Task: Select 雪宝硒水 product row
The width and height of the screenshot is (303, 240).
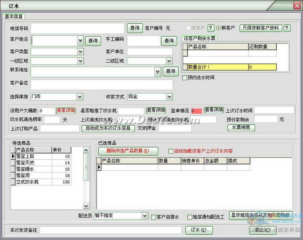Action: click(41, 169)
